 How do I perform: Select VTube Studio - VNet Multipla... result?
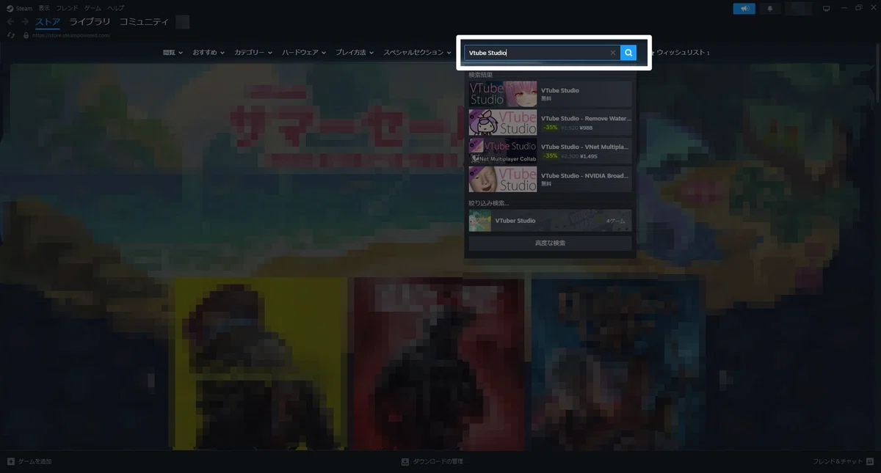pos(550,150)
